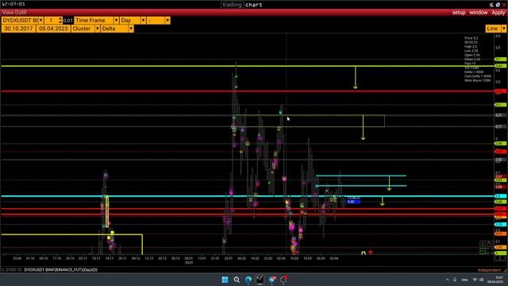Open the trading app taskbar icon
The image size is (508, 286).
pos(260,280)
